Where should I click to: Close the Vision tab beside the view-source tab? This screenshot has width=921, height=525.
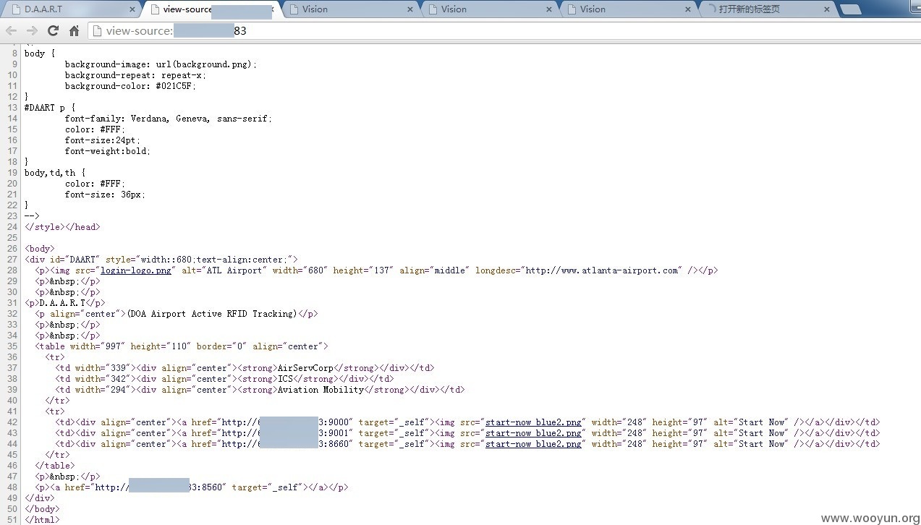tap(410, 9)
